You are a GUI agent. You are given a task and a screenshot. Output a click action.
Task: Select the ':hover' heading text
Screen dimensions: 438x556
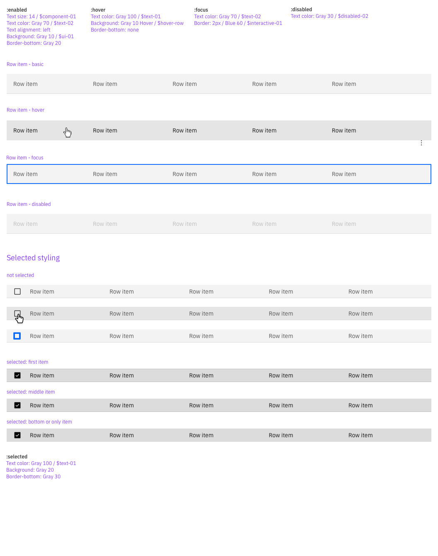98,10
